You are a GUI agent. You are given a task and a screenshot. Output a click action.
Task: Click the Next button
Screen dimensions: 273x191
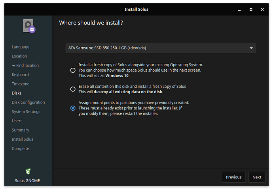257,177
